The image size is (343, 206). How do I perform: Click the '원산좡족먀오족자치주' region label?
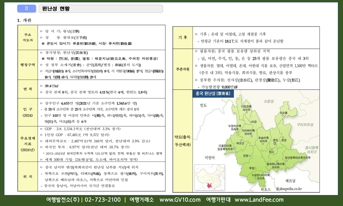point(297,158)
